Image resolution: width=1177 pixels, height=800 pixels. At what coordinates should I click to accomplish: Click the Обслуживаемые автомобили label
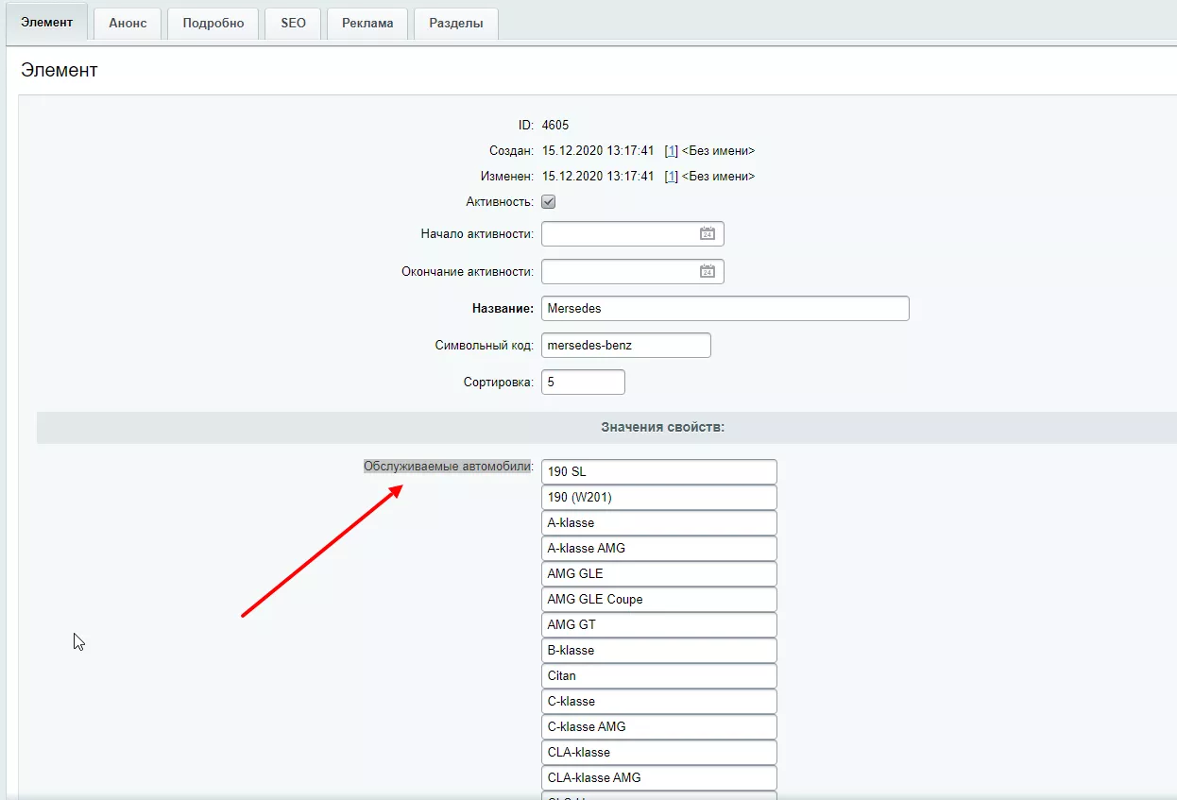pyautogui.click(x=449, y=466)
